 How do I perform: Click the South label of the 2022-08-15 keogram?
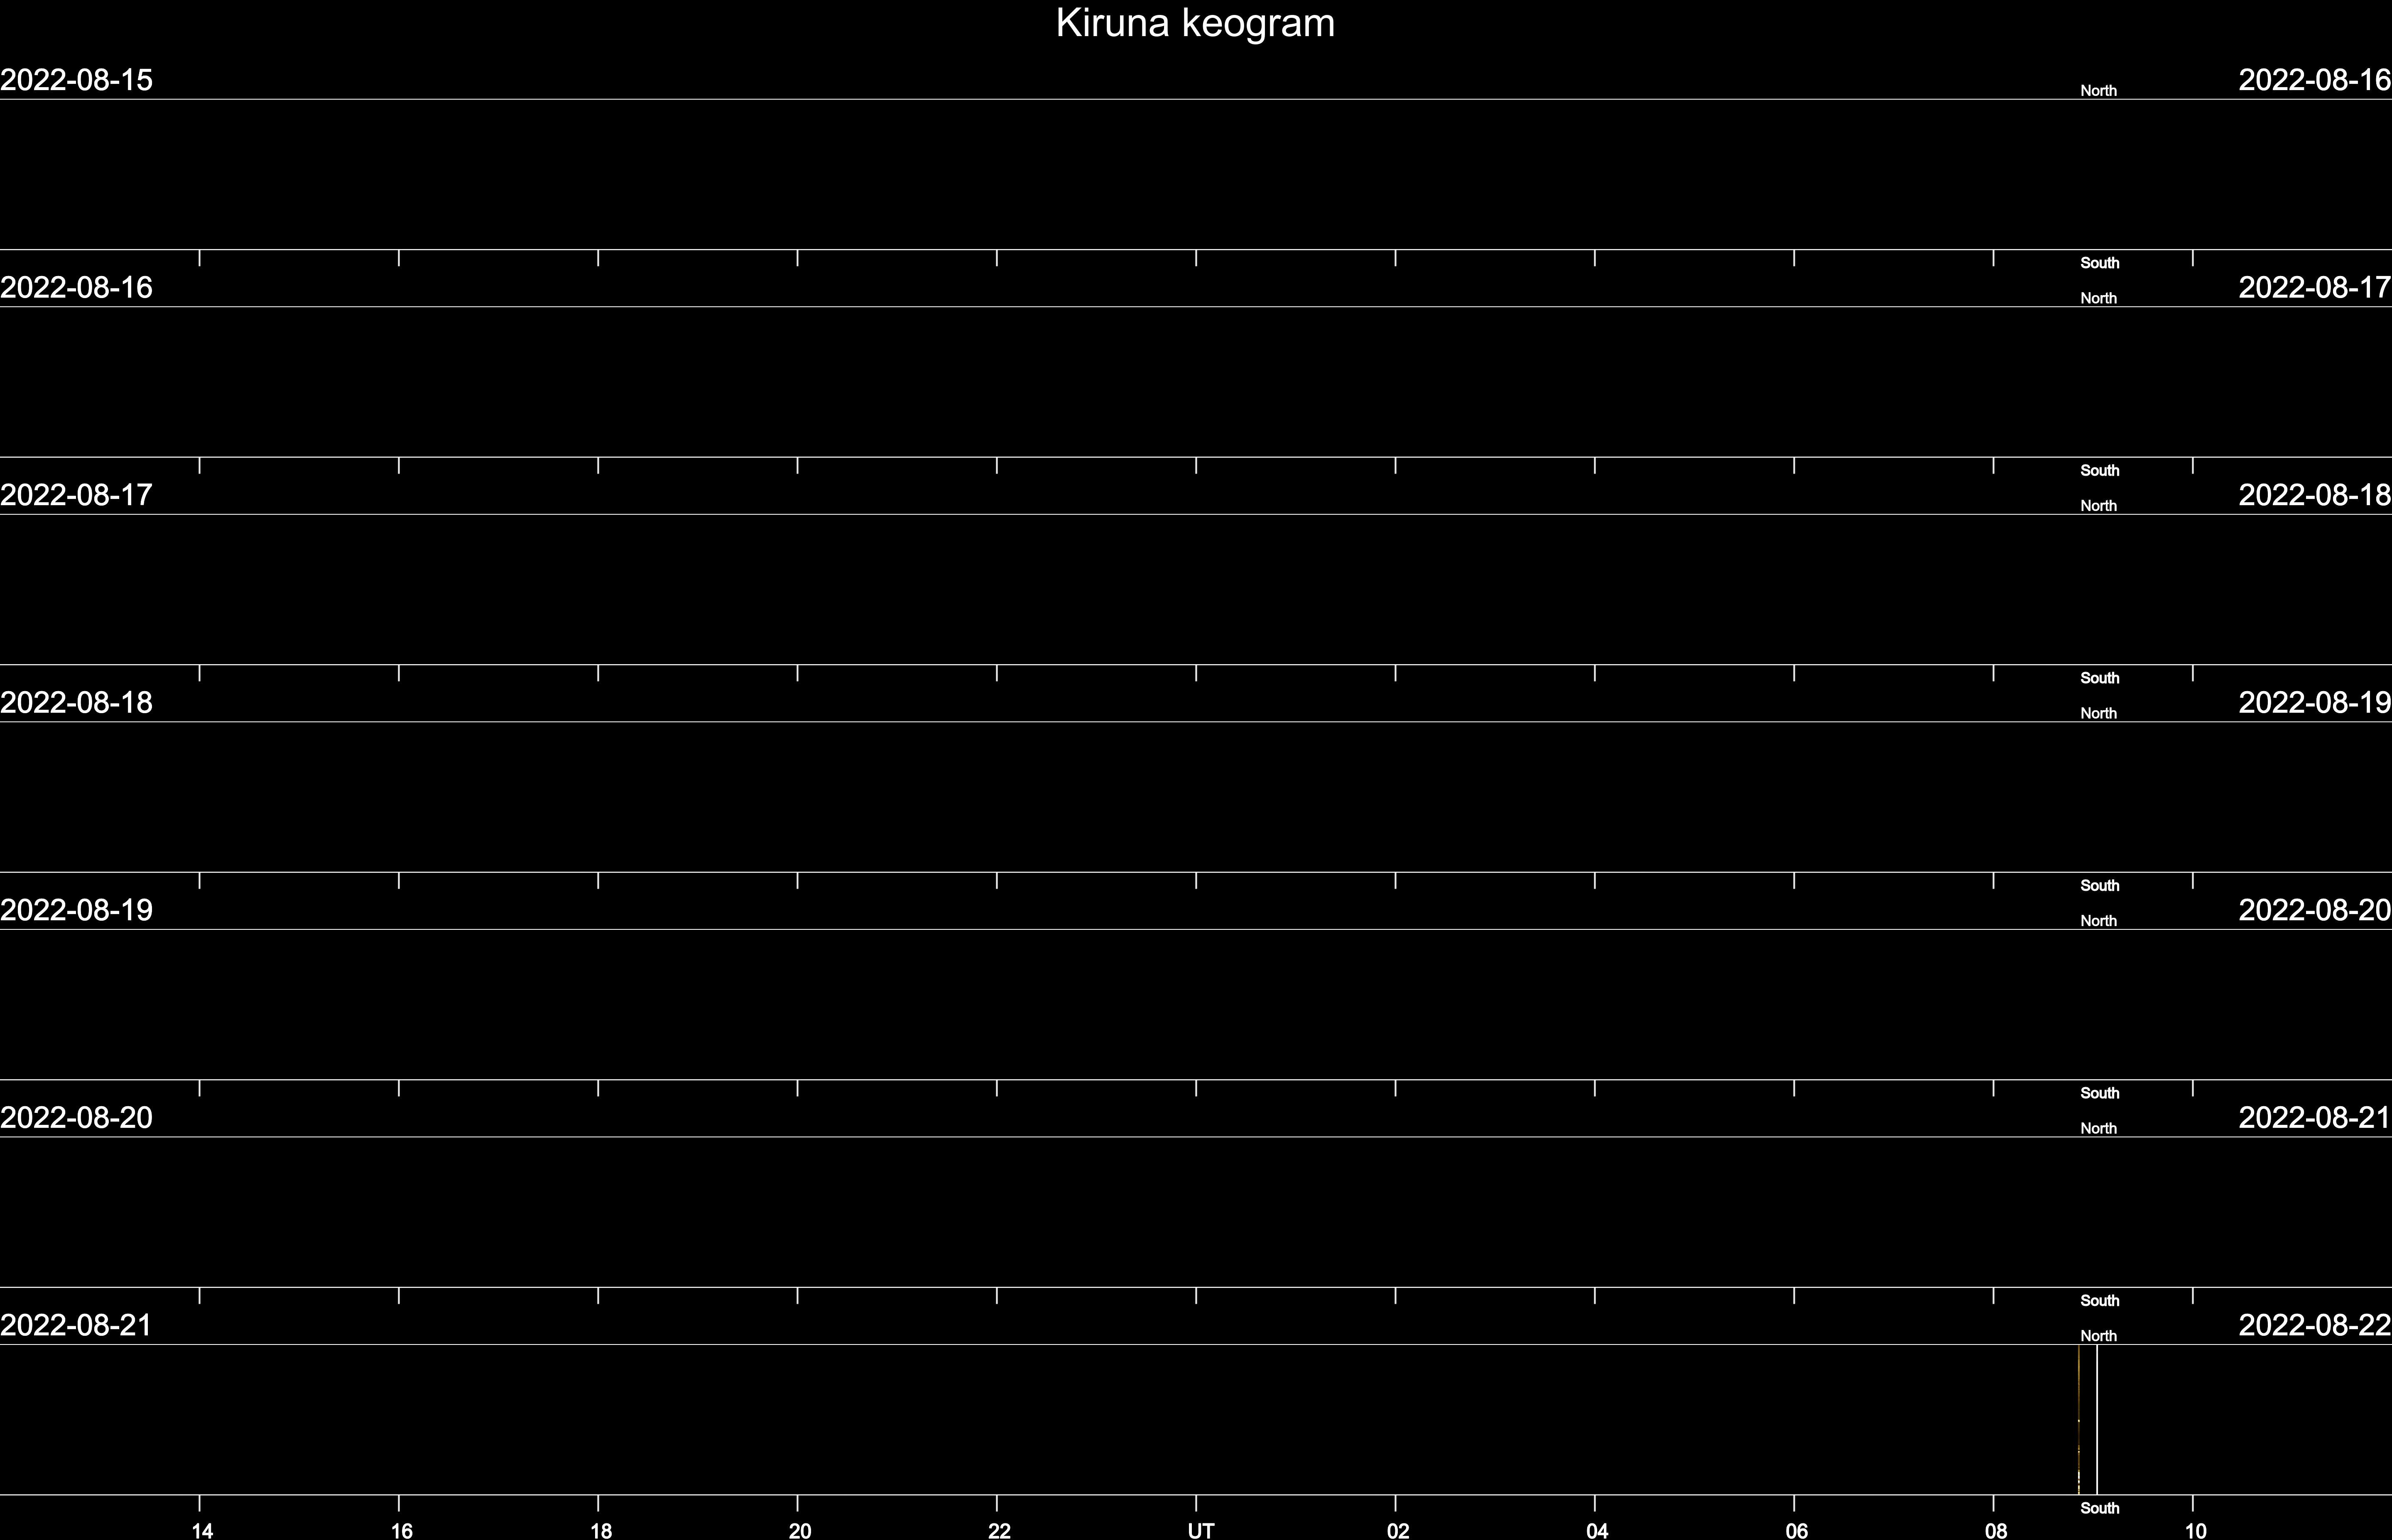point(2100,263)
